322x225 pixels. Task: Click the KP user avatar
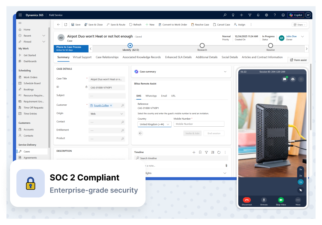click(308, 15)
